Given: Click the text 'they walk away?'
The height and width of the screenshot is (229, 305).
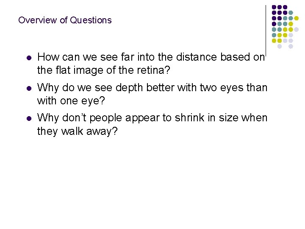Looking at the screenshot, I should 78,131.
